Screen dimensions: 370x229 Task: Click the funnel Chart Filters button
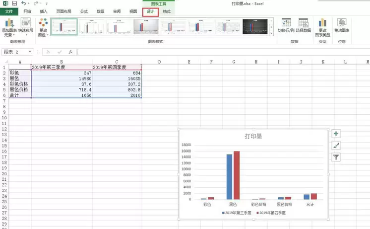(336, 157)
